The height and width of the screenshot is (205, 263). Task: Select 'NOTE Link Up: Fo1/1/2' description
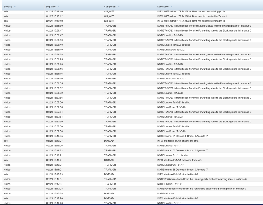point(169,184)
